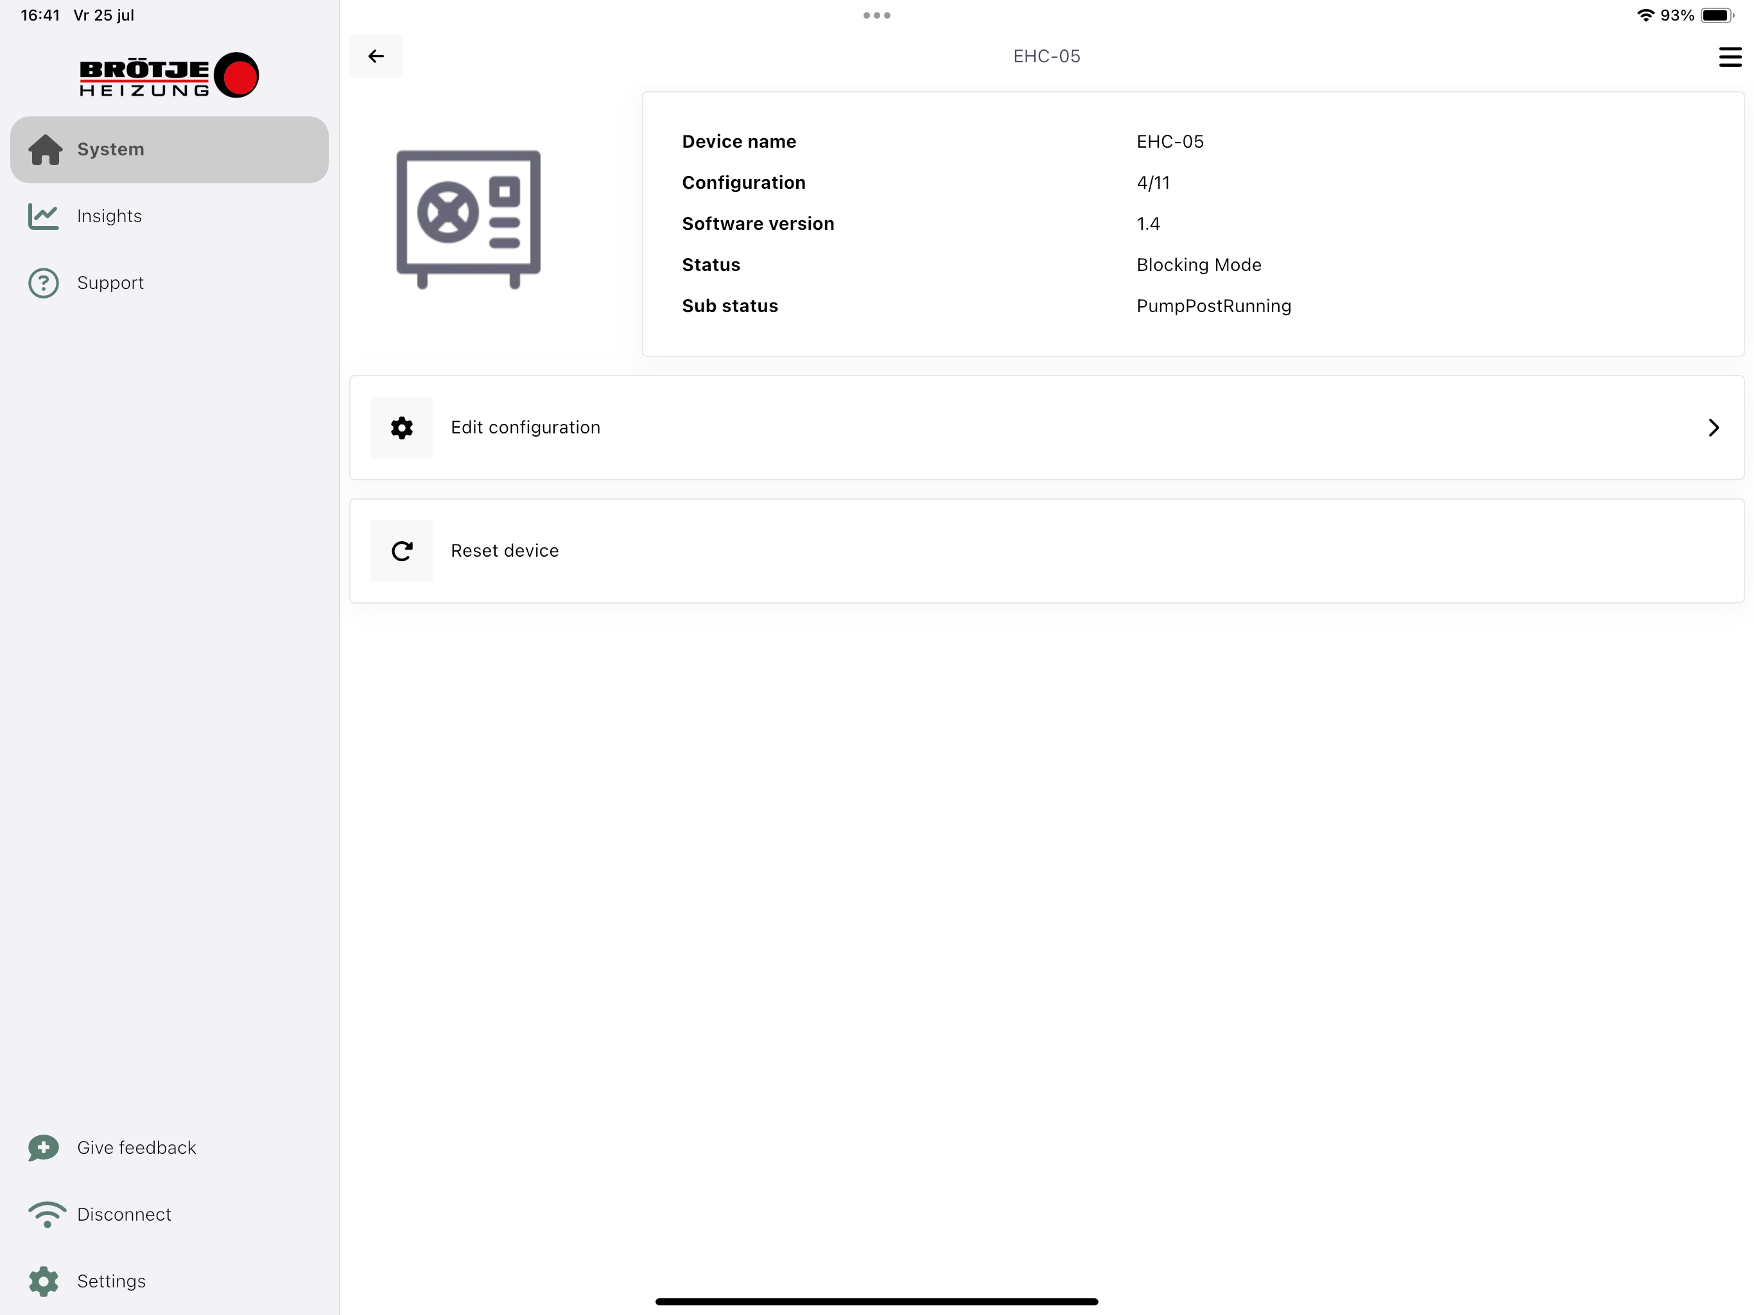Image resolution: width=1754 pixels, height=1315 pixels.
Task: Click the Edit configuration gear icon
Action: (402, 428)
